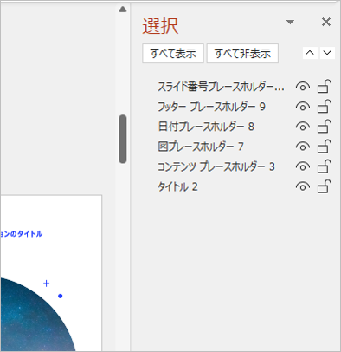Screen dimensions: 341x352
Task: Lock the 日付プレースホルダー 8 item
Action: point(324,127)
